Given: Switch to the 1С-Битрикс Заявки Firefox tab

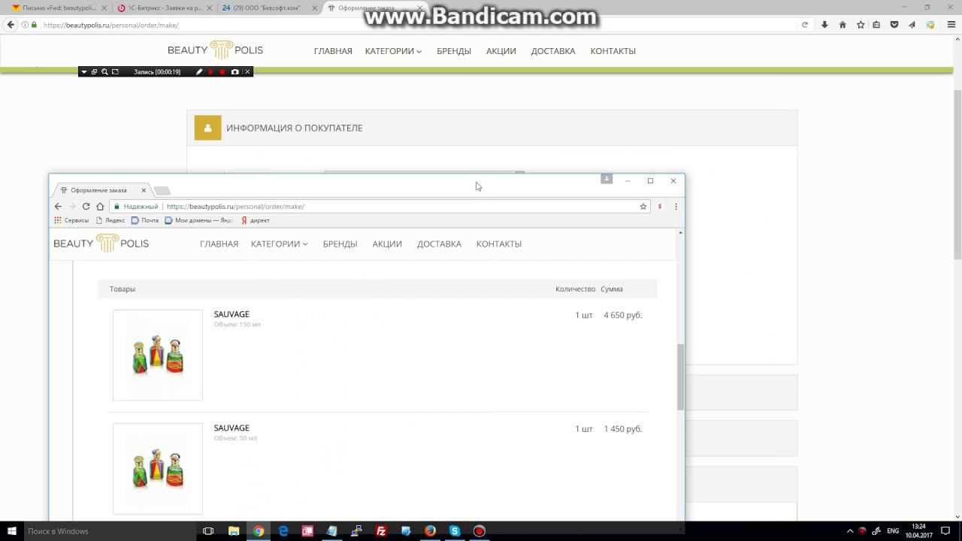Looking at the screenshot, I should 165,8.
